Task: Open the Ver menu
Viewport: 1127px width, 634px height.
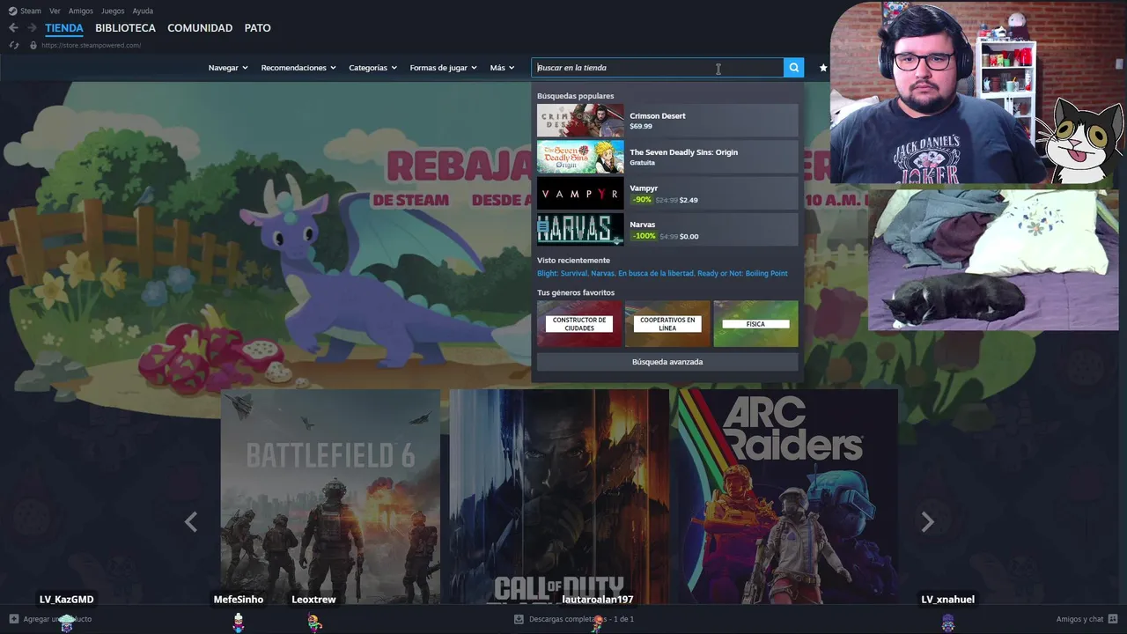Action: [55, 11]
